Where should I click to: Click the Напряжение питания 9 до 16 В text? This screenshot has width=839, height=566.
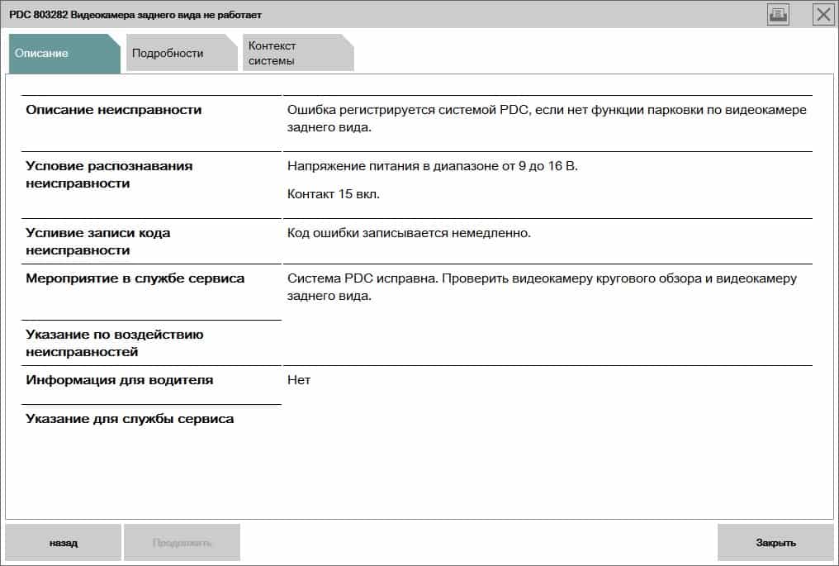[x=433, y=166]
